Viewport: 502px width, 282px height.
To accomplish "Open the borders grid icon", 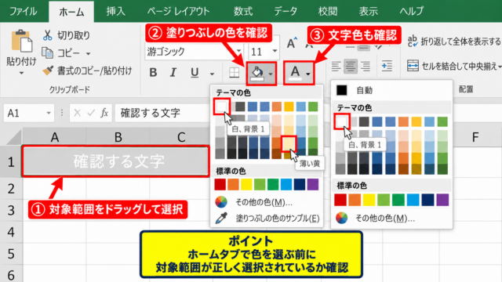I will [x=234, y=73].
